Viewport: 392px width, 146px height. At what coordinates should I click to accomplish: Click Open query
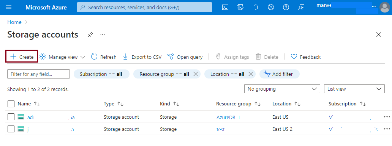[185, 57]
